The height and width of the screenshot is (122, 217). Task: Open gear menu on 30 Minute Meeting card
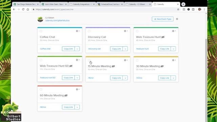[174, 60]
